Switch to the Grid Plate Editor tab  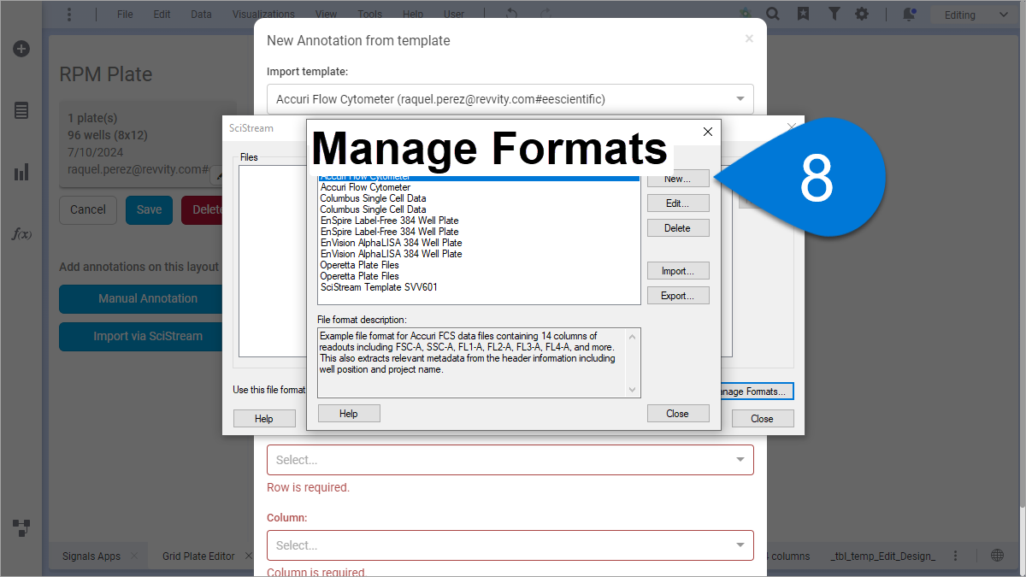pyautogui.click(x=198, y=556)
